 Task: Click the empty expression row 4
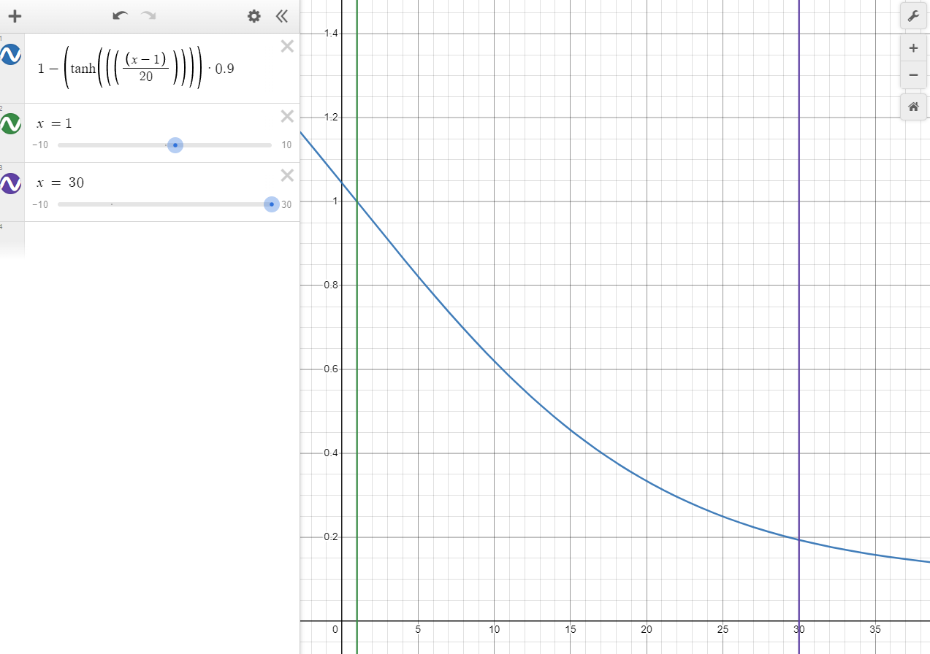click(150, 241)
